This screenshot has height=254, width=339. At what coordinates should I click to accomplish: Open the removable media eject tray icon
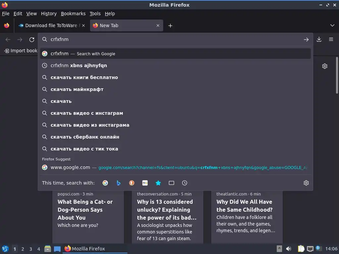(x=279, y=249)
